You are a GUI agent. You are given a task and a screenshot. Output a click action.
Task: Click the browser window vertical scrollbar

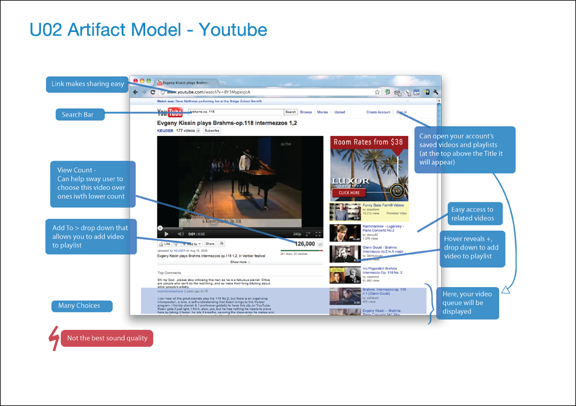pyautogui.click(x=439, y=205)
